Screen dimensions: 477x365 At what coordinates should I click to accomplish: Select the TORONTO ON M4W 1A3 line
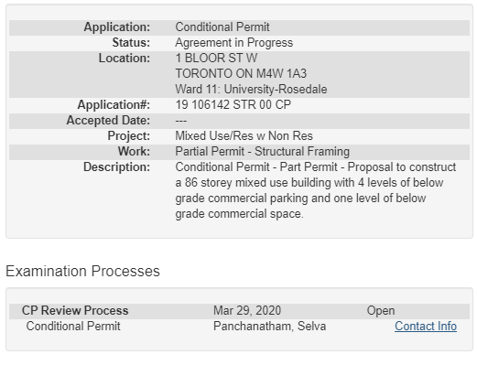241,73
